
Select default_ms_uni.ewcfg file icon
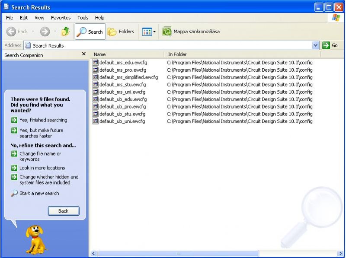(95, 92)
